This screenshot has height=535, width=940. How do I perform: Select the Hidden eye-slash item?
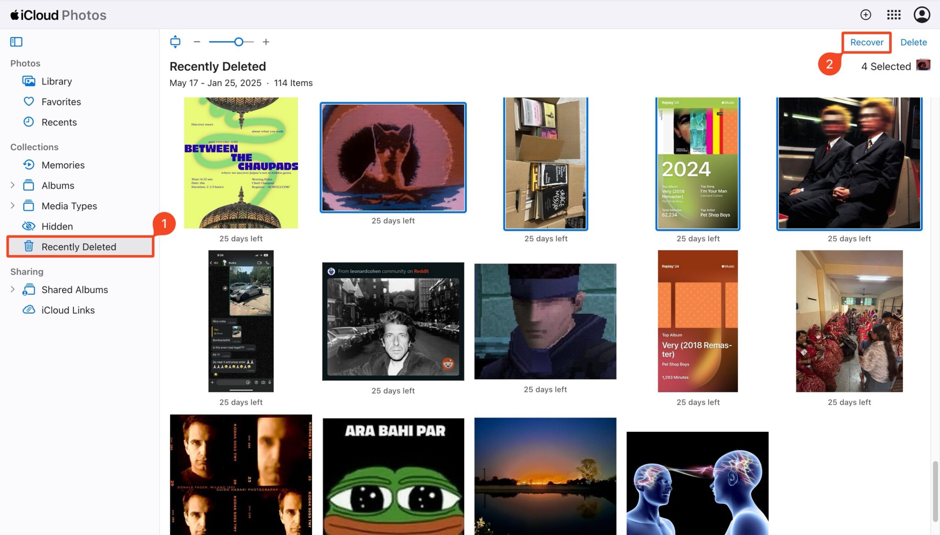click(57, 226)
